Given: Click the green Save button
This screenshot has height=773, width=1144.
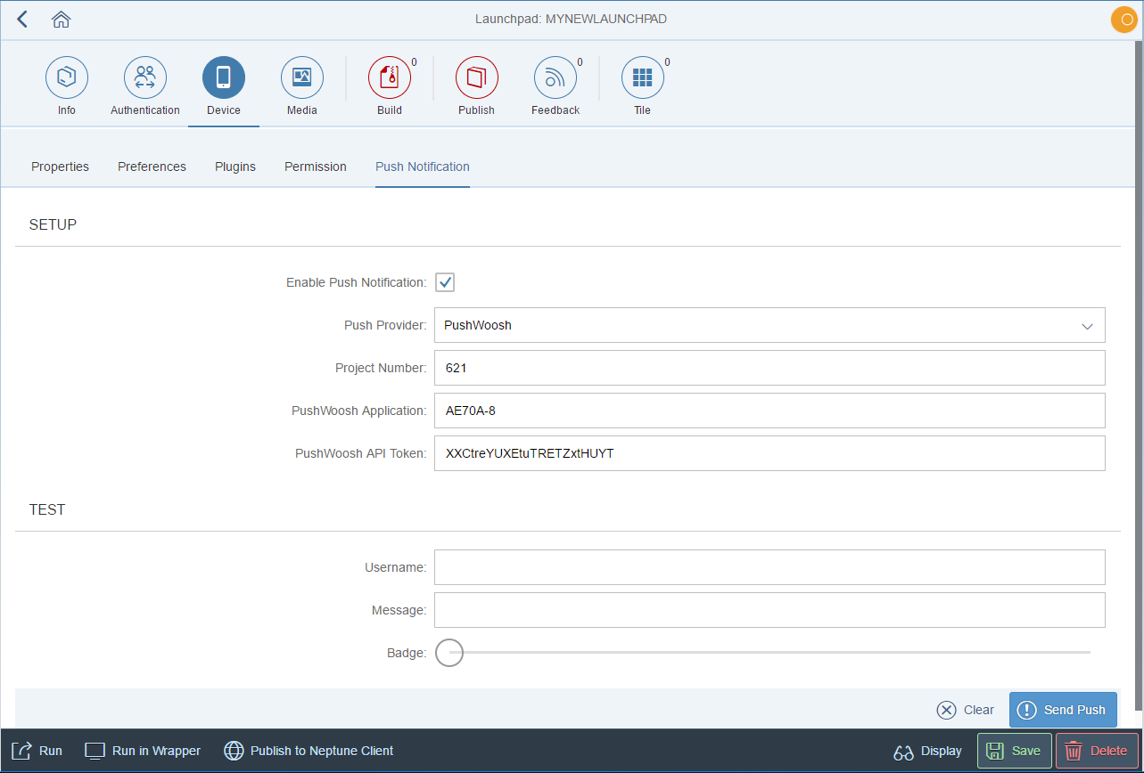Looking at the screenshot, I should click(x=1015, y=751).
